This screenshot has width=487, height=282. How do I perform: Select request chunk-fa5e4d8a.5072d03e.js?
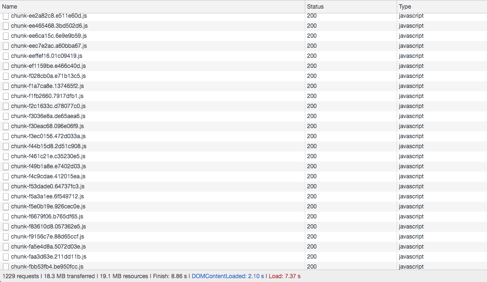tap(243, 247)
